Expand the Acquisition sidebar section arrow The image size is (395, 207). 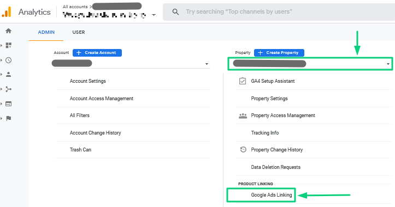(x=2, y=89)
